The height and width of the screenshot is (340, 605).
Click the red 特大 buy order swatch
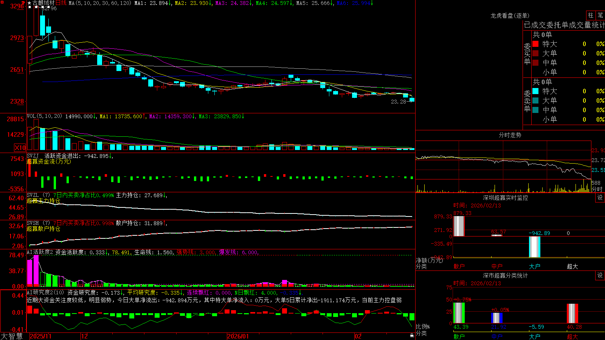tap(535, 44)
